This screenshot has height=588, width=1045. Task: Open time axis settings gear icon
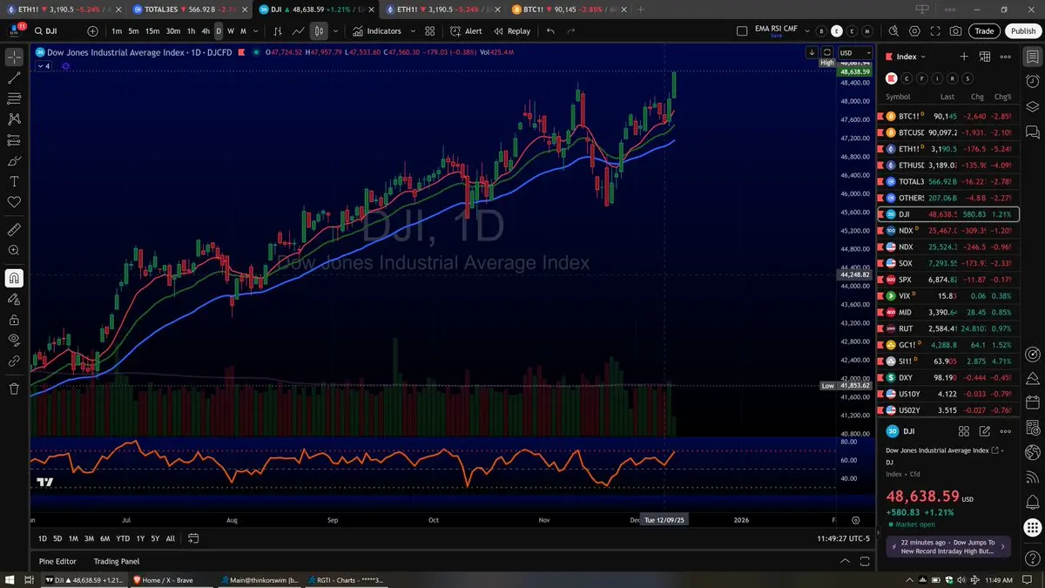coord(855,520)
